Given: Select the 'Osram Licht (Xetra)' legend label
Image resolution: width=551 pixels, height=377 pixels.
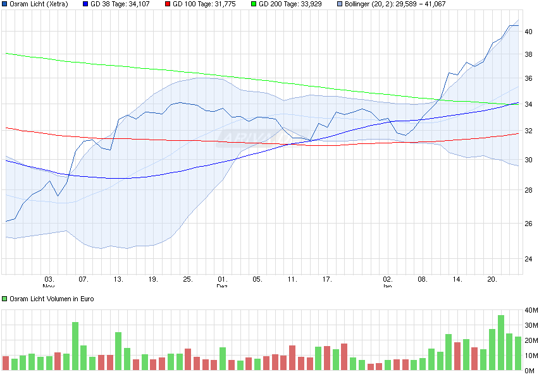Looking at the screenshot, I should click(x=39, y=4).
